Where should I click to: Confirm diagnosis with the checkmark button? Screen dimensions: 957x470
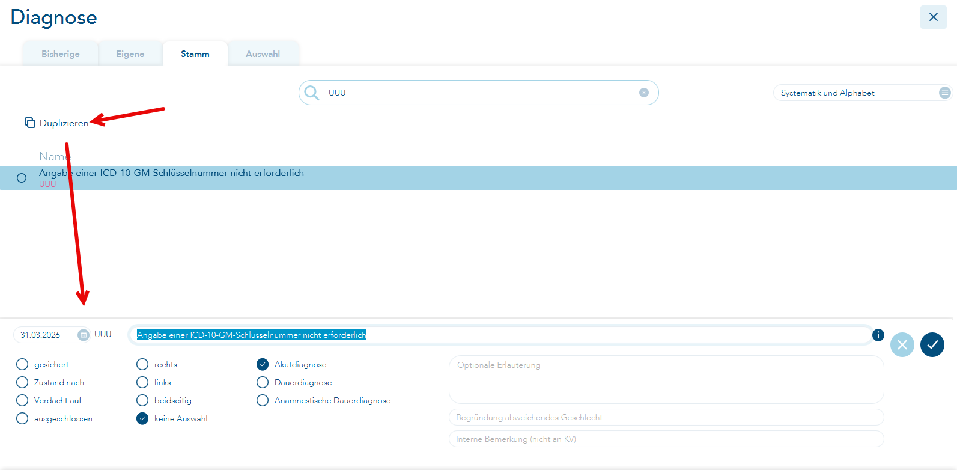click(932, 344)
